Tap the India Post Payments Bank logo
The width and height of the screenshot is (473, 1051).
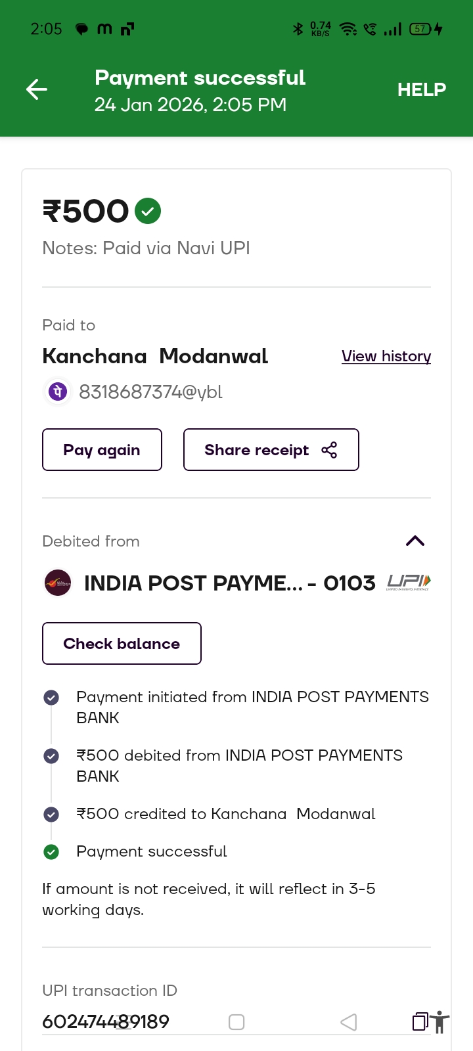coord(58,583)
